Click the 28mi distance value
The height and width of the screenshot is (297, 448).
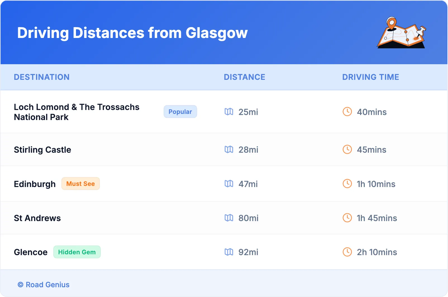tap(248, 150)
